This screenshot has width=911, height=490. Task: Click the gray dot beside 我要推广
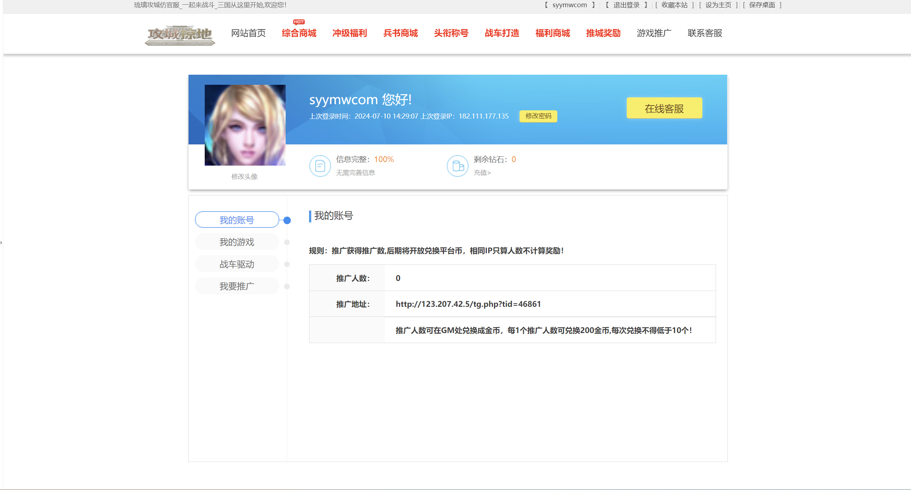tap(287, 286)
